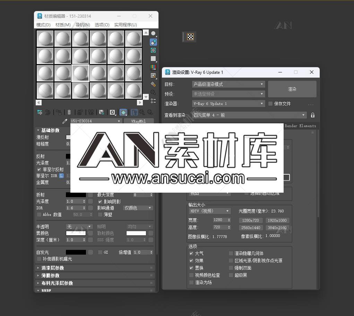The image size is (354, 316).
Task: Uncheck the 大气 option
Action: point(191,253)
